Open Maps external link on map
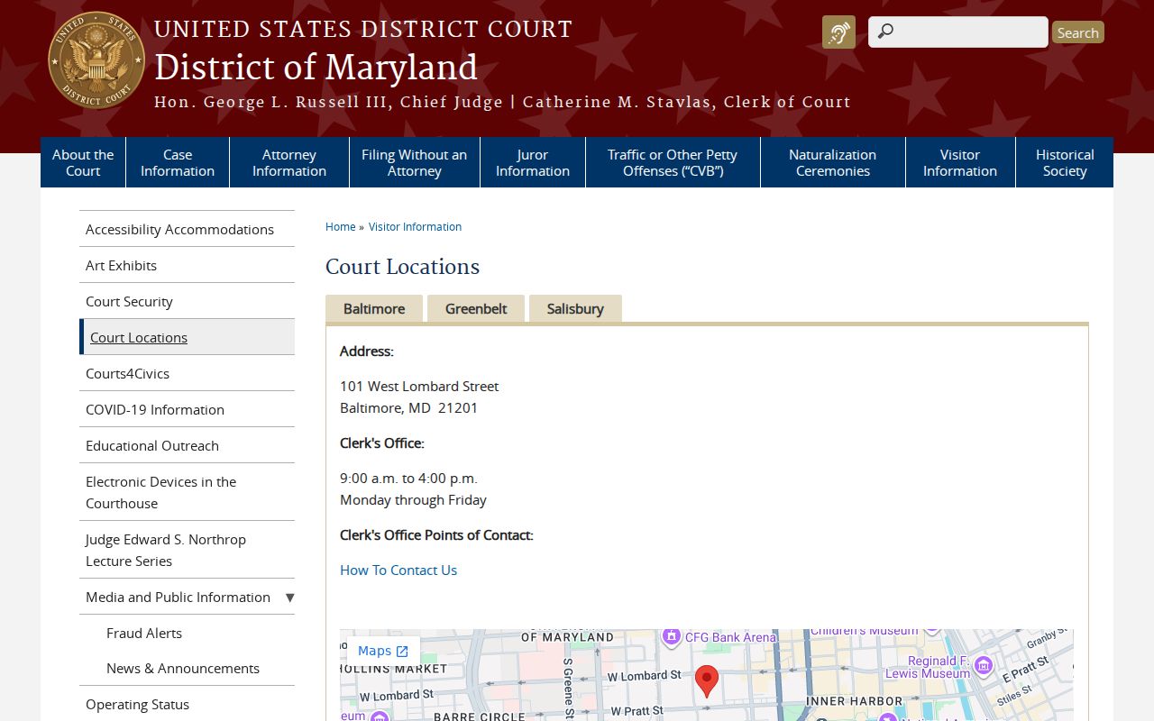The height and width of the screenshot is (721, 1154). click(383, 651)
